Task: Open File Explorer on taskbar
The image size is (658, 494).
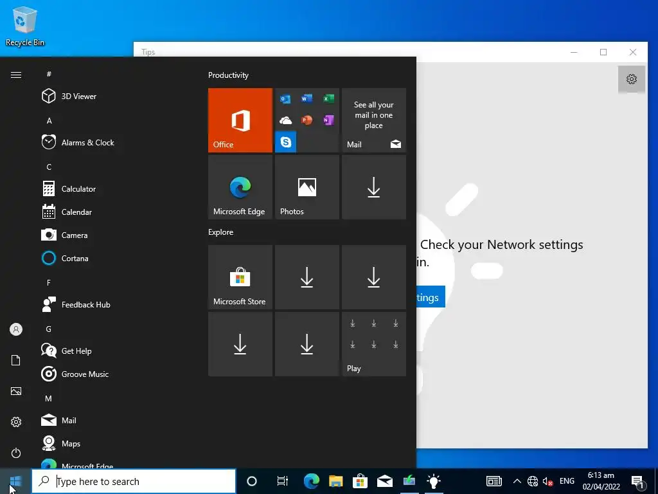Action: (x=335, y=481)
